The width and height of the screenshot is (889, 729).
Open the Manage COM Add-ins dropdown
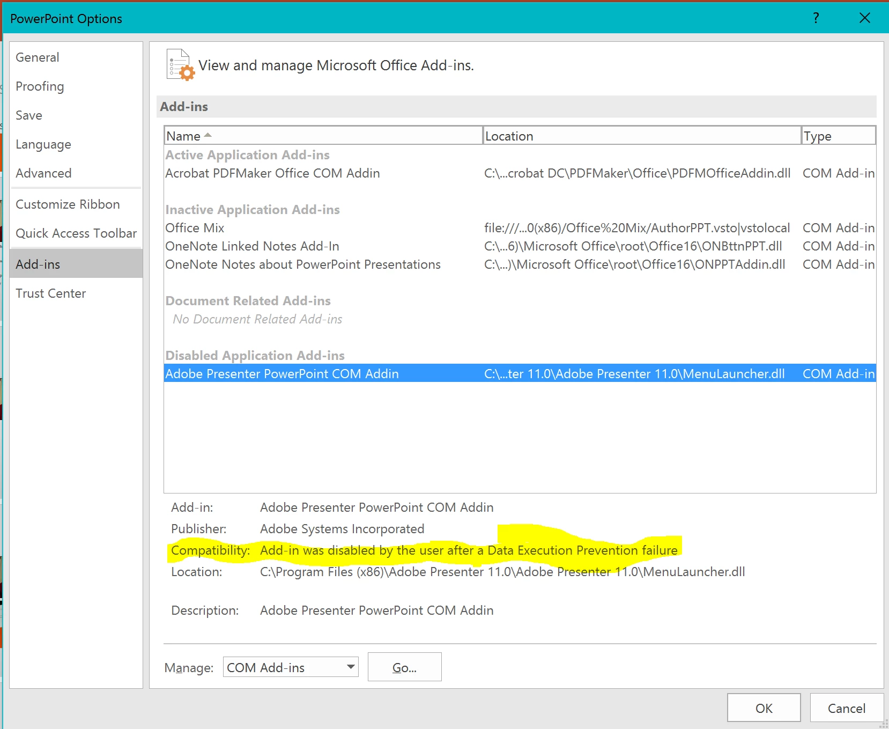point(291,667)
